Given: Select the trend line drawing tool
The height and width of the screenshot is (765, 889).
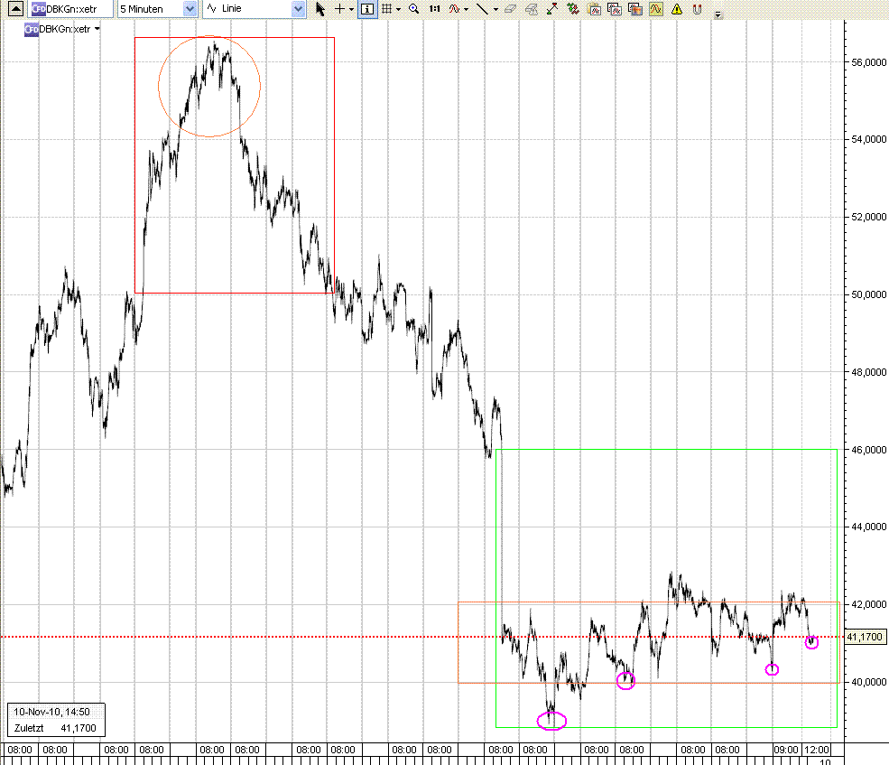Looking at the screenshot, I should point(482,9).
